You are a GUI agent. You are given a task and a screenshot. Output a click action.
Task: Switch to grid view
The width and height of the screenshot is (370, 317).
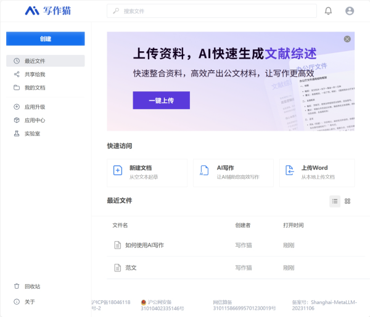(347, 201)
